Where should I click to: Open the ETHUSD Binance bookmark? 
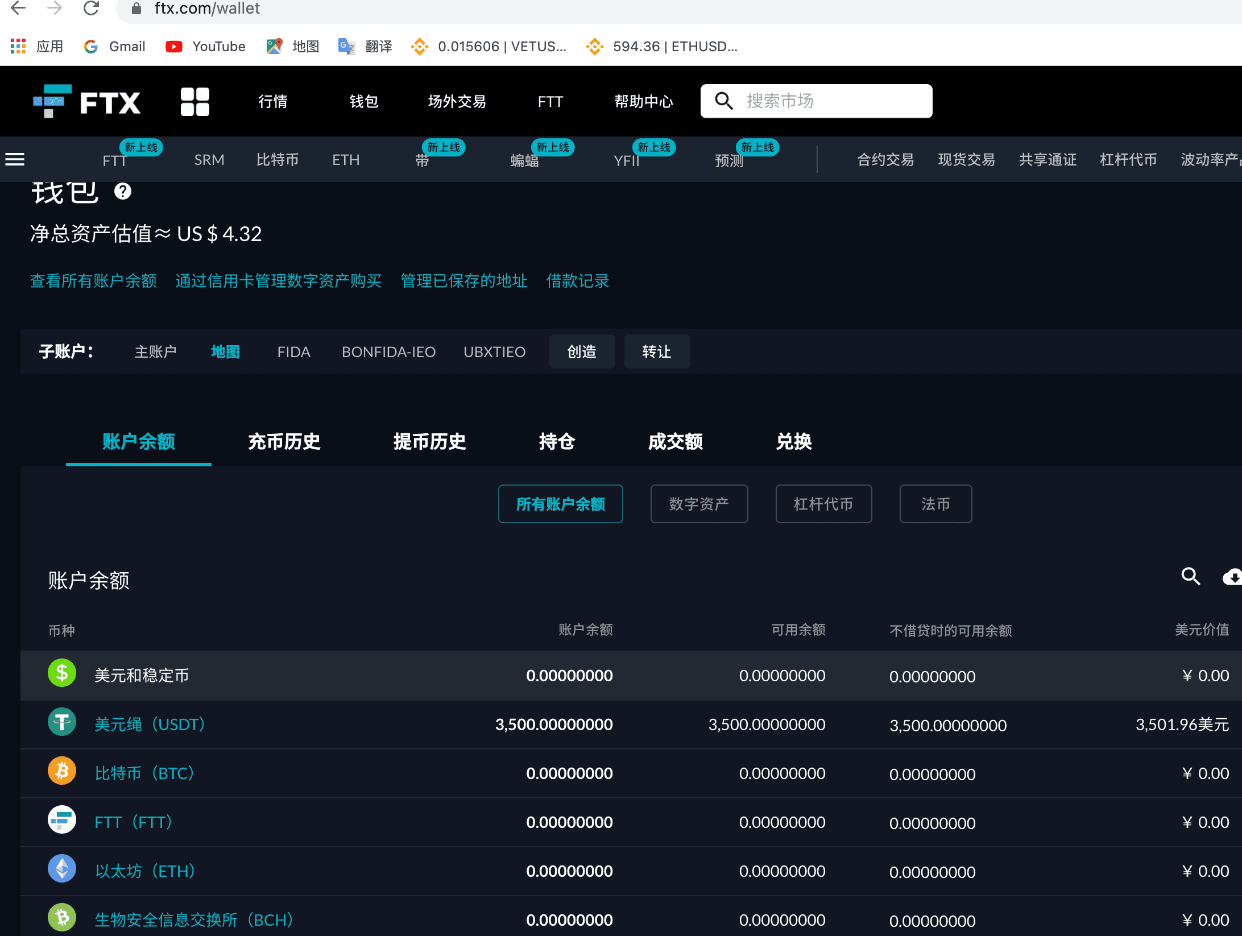(662, 46)
